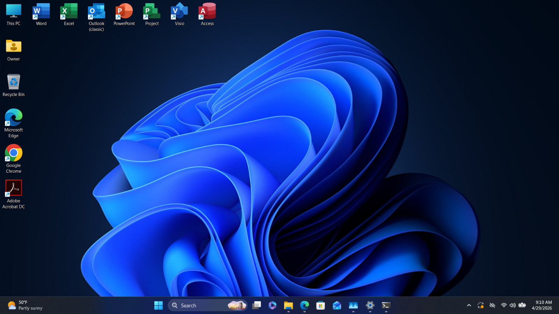Select the Word desktop shortcut
Image resolution: width=559 pixels, height=314 pixels.
(41, 15)
